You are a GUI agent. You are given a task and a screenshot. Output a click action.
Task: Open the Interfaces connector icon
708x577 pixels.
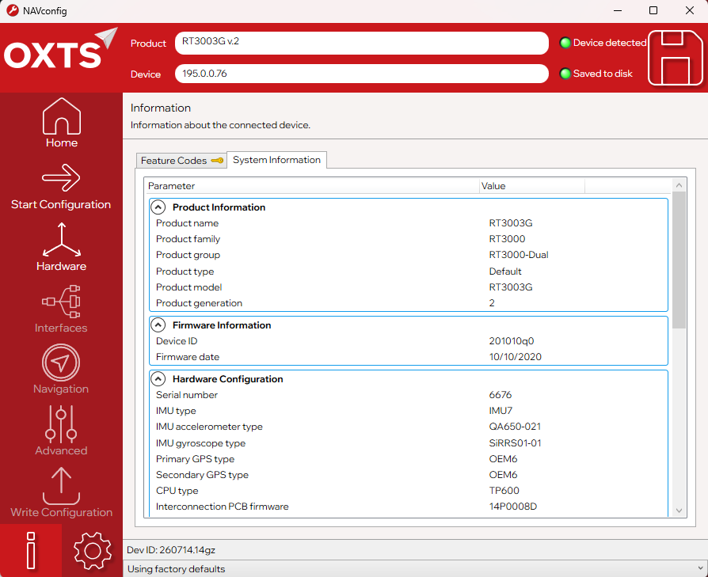(x=62, y=302)
